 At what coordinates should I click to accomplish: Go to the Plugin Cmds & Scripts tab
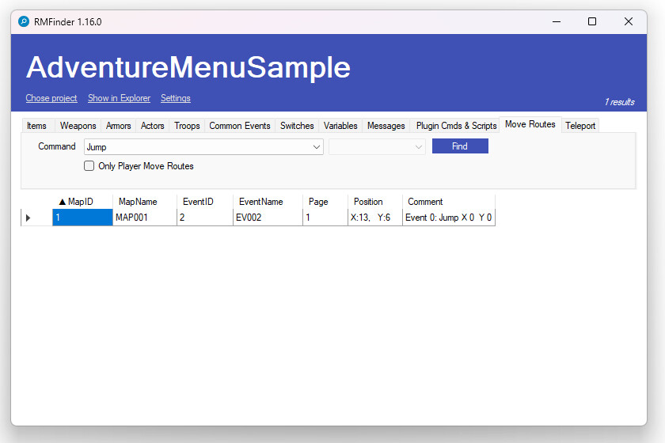[x=456, y=126]
